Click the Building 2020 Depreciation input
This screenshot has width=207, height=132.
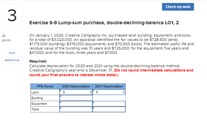coord(76,98)
